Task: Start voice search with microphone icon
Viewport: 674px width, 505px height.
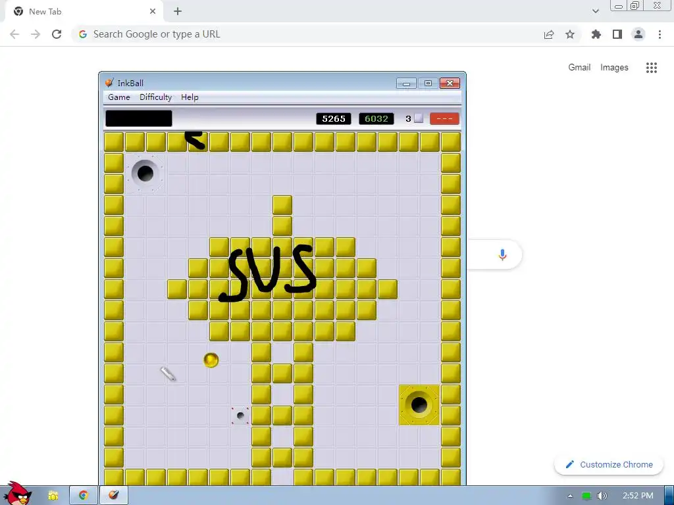Action: 502,254
